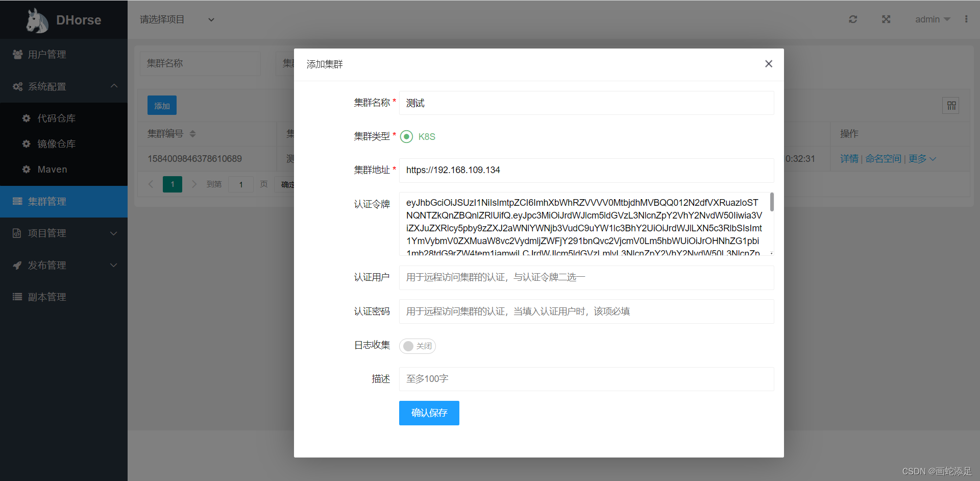Click the 添加 button
Image resolution: width=980 pixels, height=481 pixels.
pyautogui.click(x=162, y=105)
